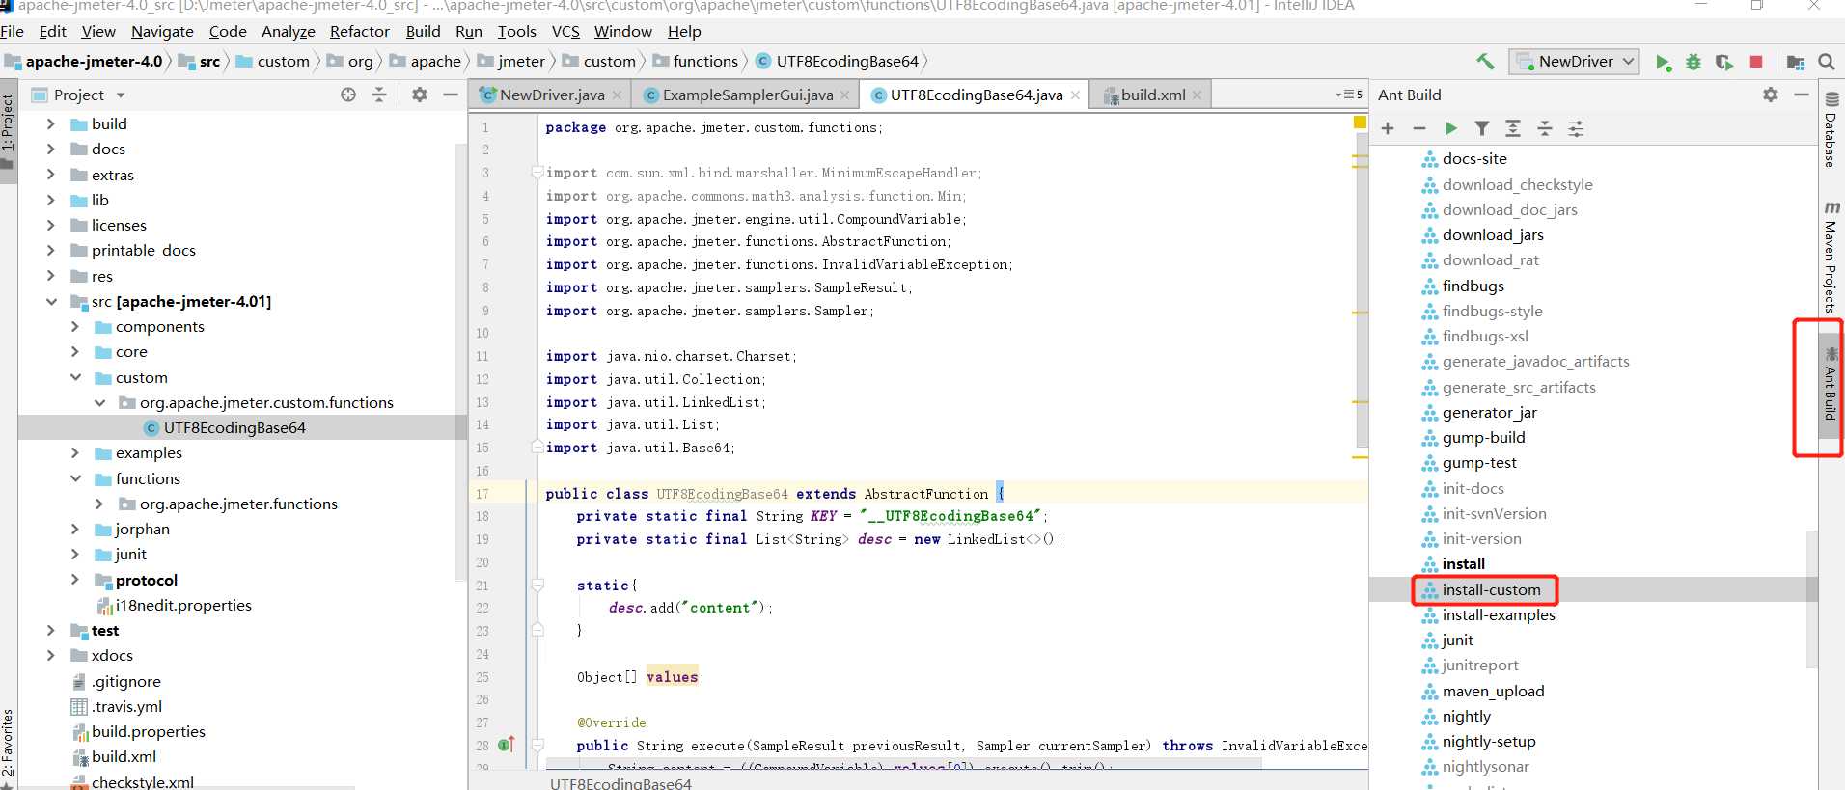Run with coverage icon in toolbar
Image resolution: width=1845 pixels, height=790 pixels.
pos(1724,62)
